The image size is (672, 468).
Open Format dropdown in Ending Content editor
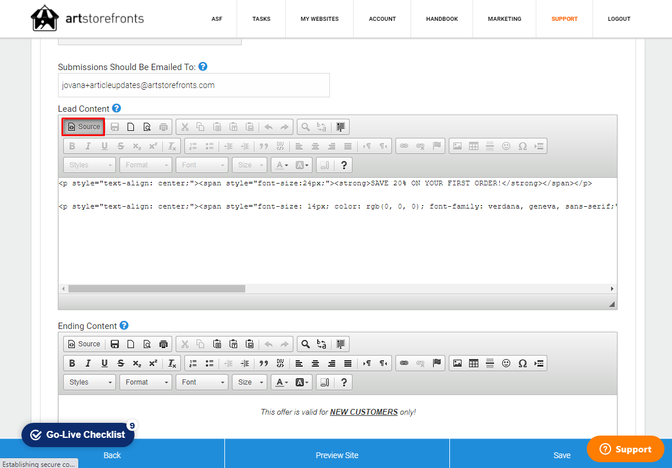pos(146,382)
